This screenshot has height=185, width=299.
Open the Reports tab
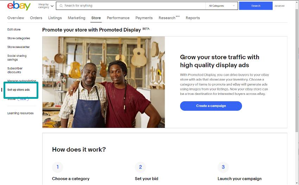193,18
